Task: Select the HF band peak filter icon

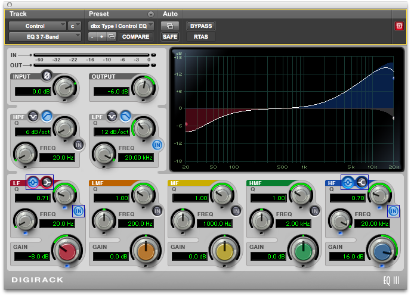Action: point(348,182)
